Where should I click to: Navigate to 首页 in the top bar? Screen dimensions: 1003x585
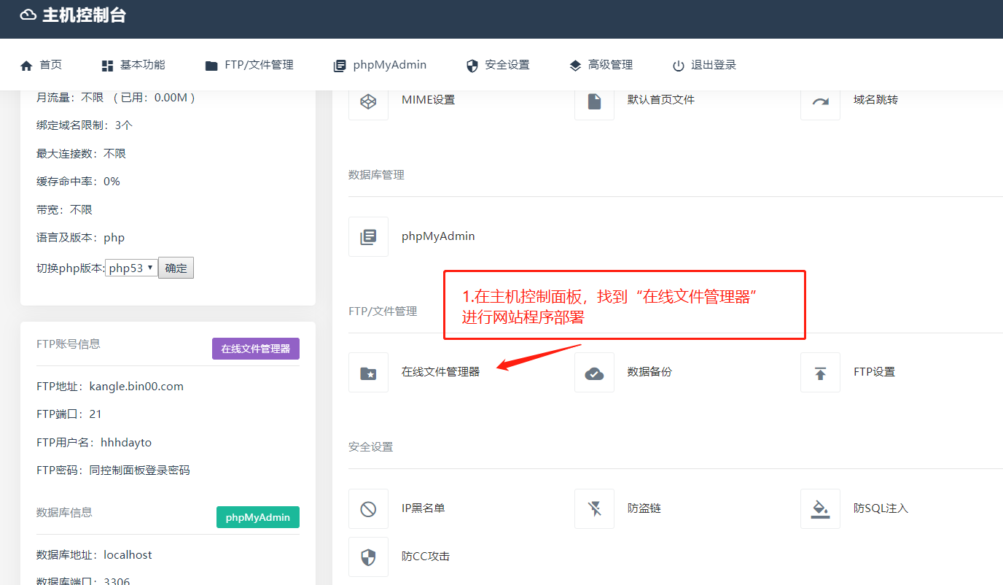pyautogui.click(x=42, y=64)
